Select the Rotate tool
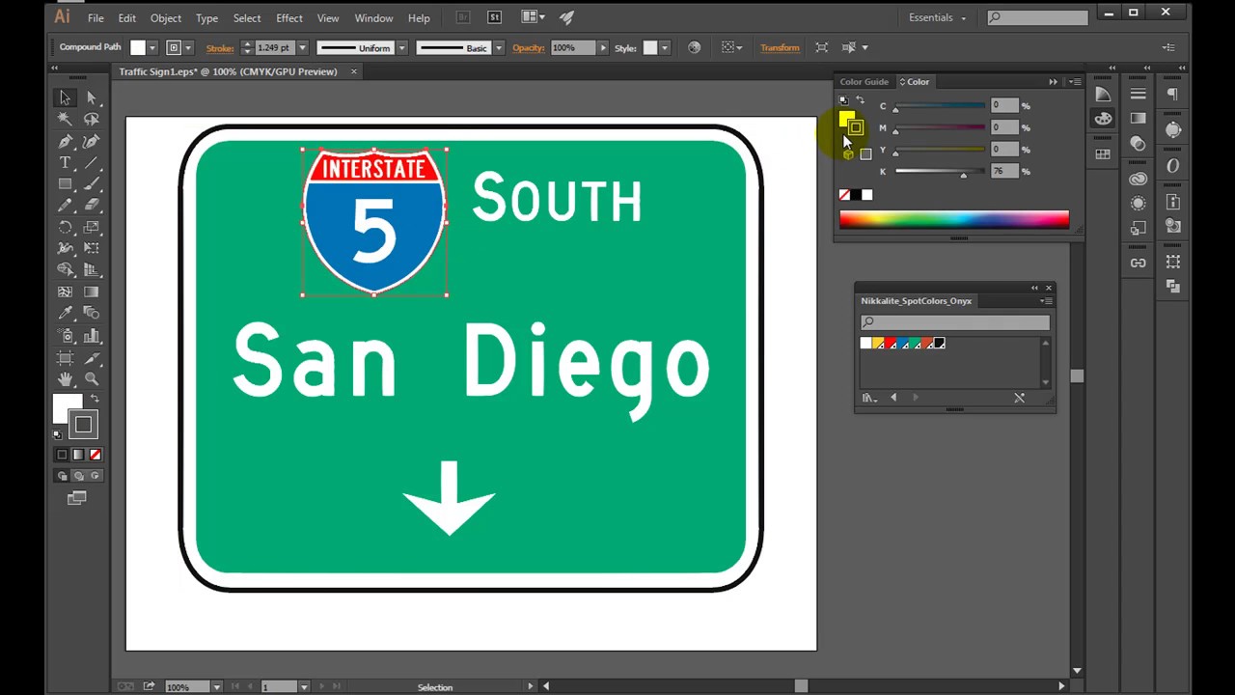The image size is (1235, 695). 65,227
